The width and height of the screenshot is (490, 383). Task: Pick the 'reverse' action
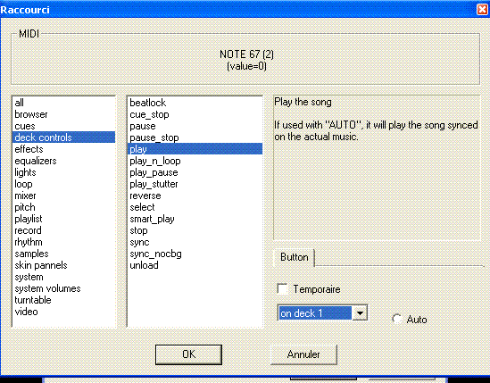pos(195,196)
